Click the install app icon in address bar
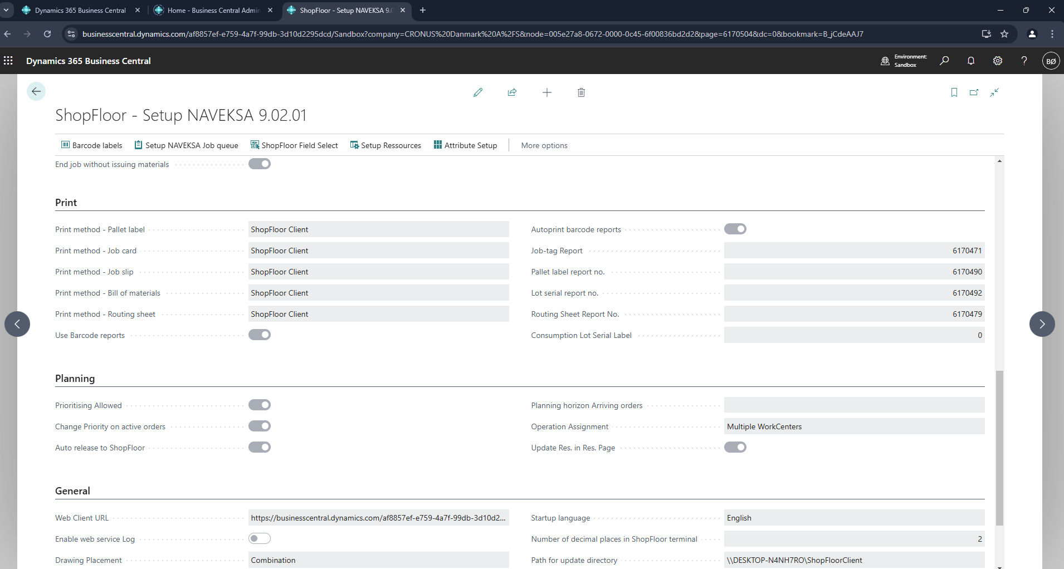Image resolution: width=1064 pixels, height=569 pixels. coord(987,34)
